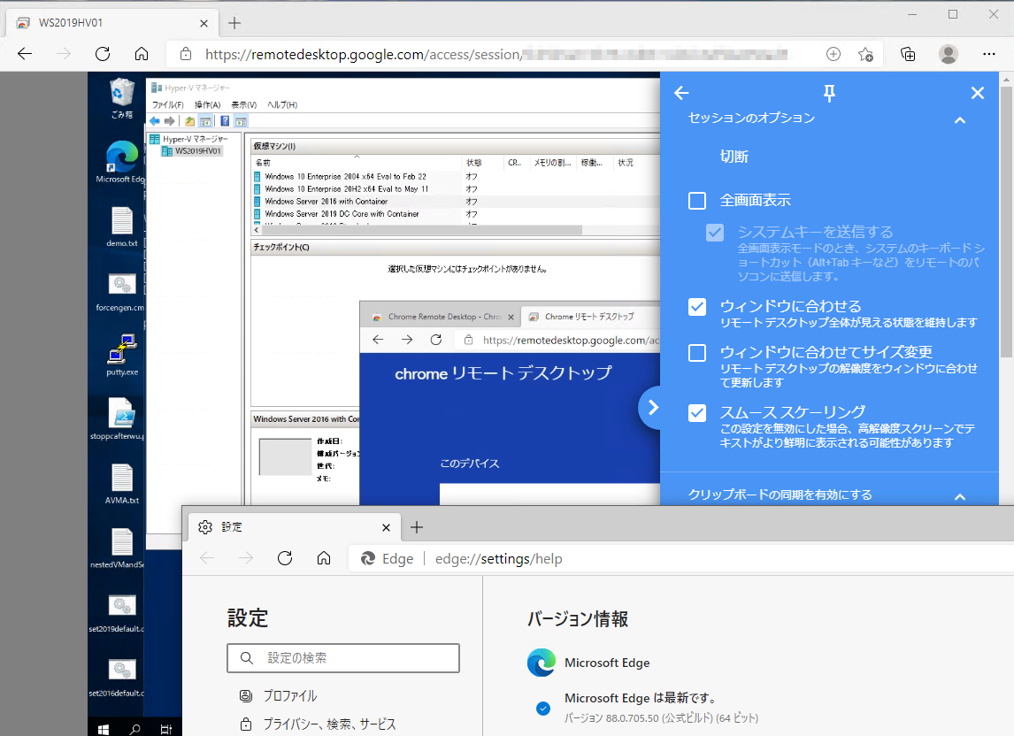Sort VM list by 名前 column header
This screenshot has width=1014, height=736.
tap(357, 163)
